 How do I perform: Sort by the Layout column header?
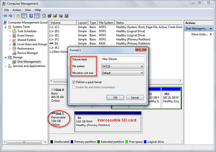click(x=82, y=23)
